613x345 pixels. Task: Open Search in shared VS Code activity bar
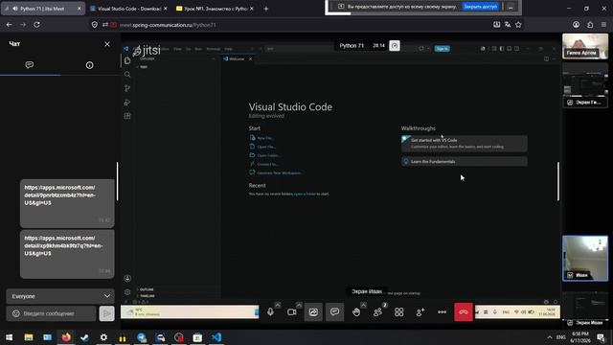127,75
